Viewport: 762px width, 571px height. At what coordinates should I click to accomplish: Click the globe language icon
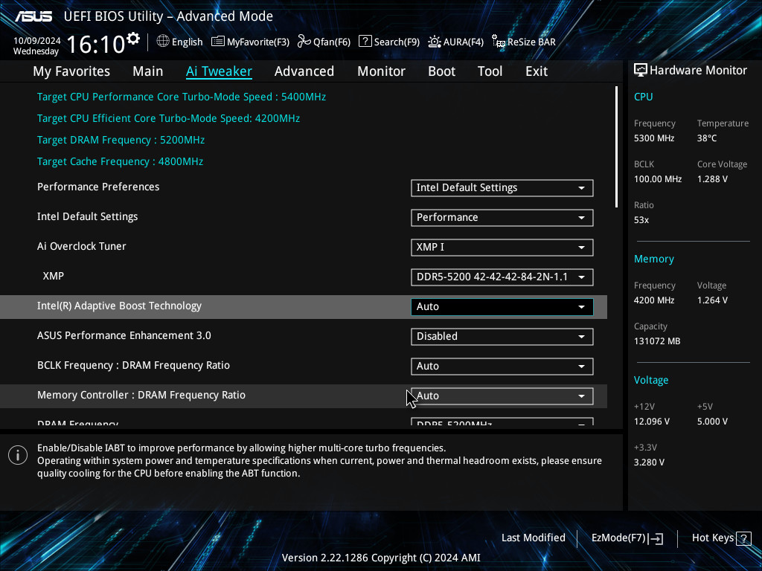coord(163,42)
